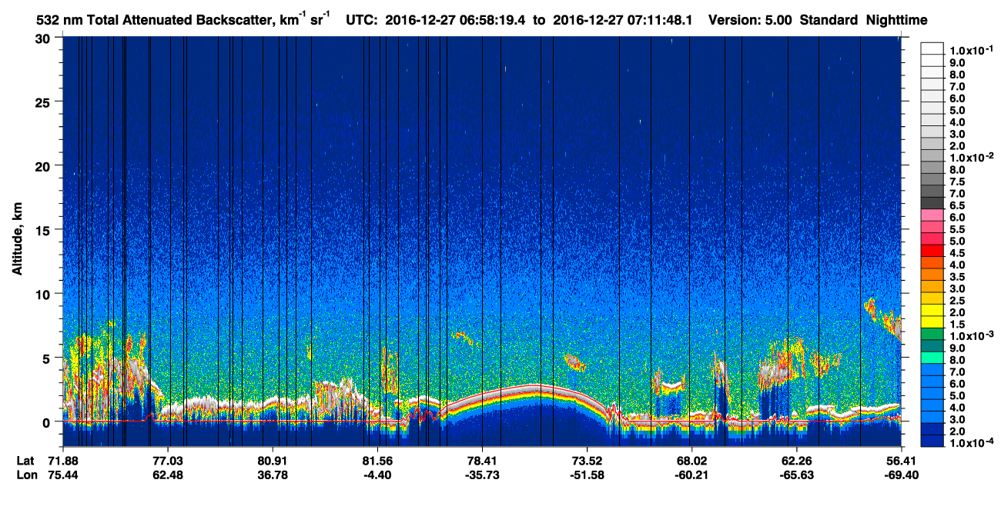The width and height of the screenshot is (1001, 513).
Task: Click colorbar label 1.0x10⁻¹
Action: click(x=971, y=50)
